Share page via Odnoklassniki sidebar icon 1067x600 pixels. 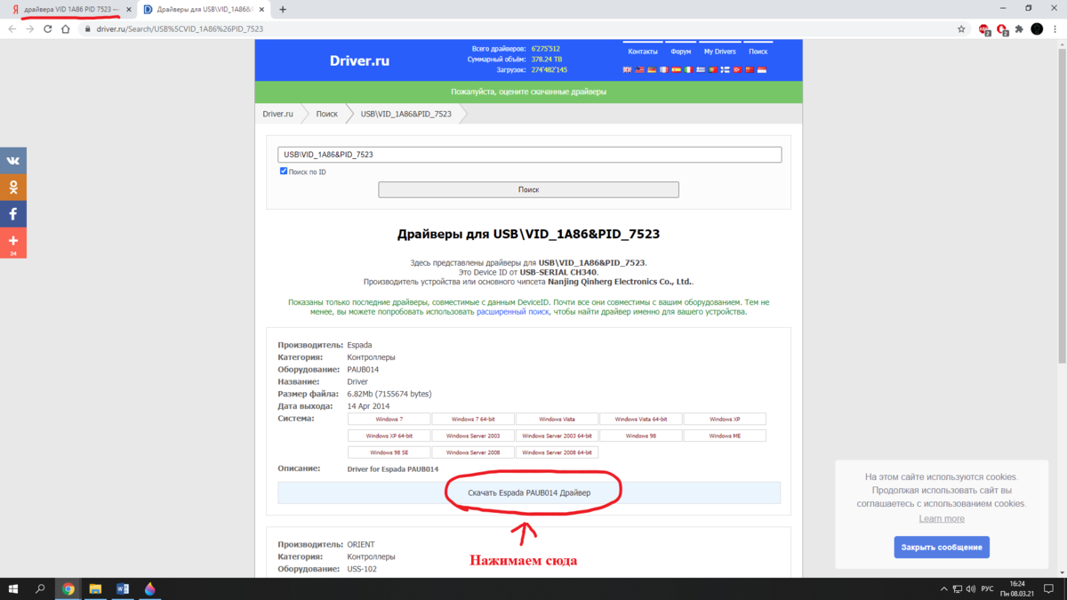[13, 188]
